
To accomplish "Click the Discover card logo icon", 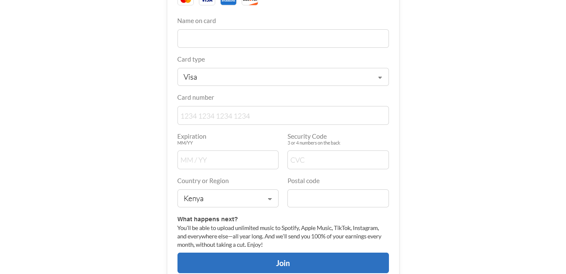I will point(250,2).
